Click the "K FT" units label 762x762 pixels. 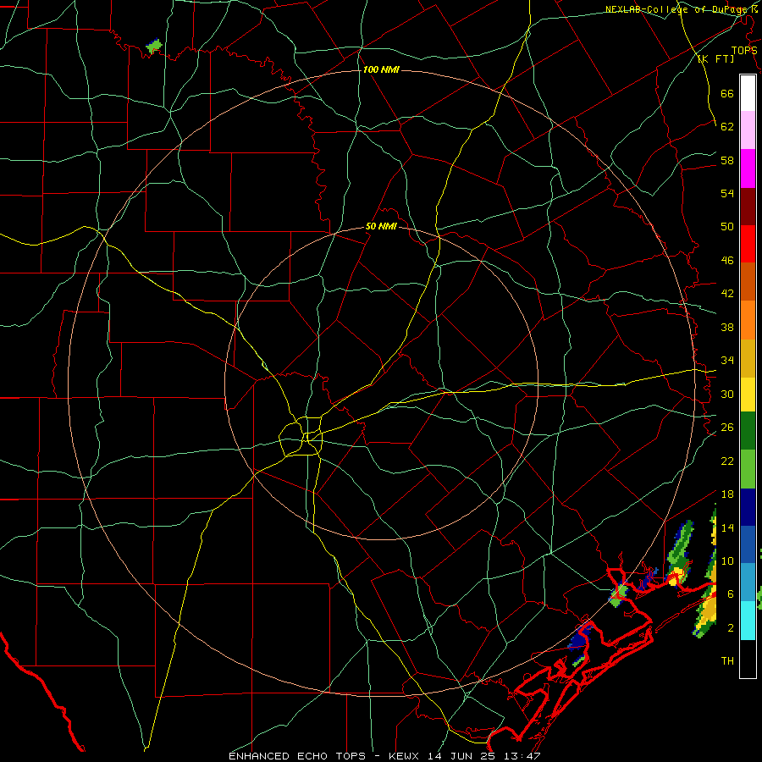click(717, 59)
